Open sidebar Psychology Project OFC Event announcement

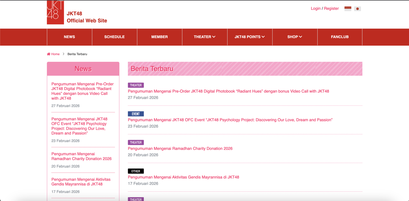tap(79, 126)
